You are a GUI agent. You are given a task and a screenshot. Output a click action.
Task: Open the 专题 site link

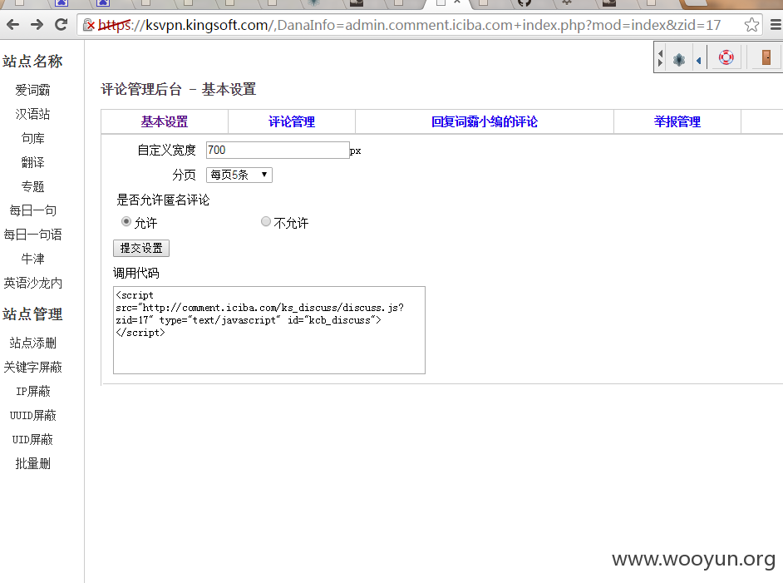pos(33,186)
